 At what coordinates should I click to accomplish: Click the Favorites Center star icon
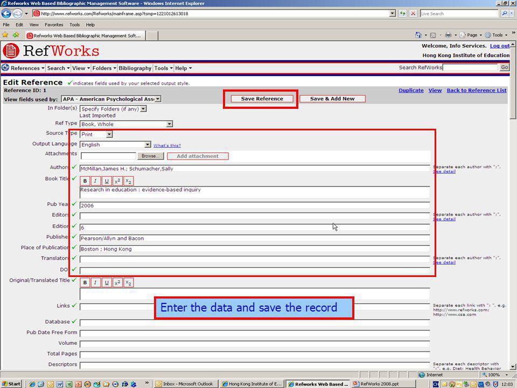5,35
